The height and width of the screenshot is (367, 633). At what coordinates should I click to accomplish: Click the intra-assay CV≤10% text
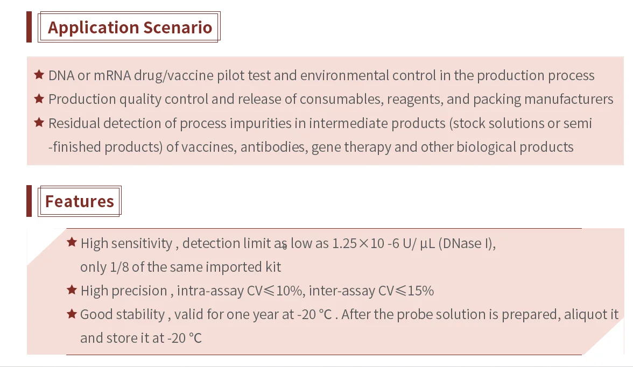point(240,291)
